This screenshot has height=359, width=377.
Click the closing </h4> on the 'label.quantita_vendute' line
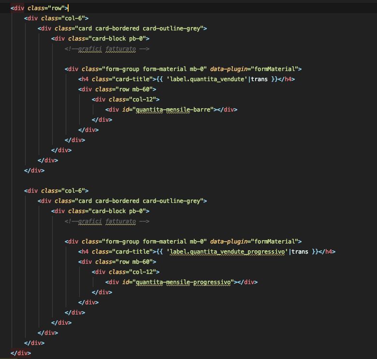286,79
